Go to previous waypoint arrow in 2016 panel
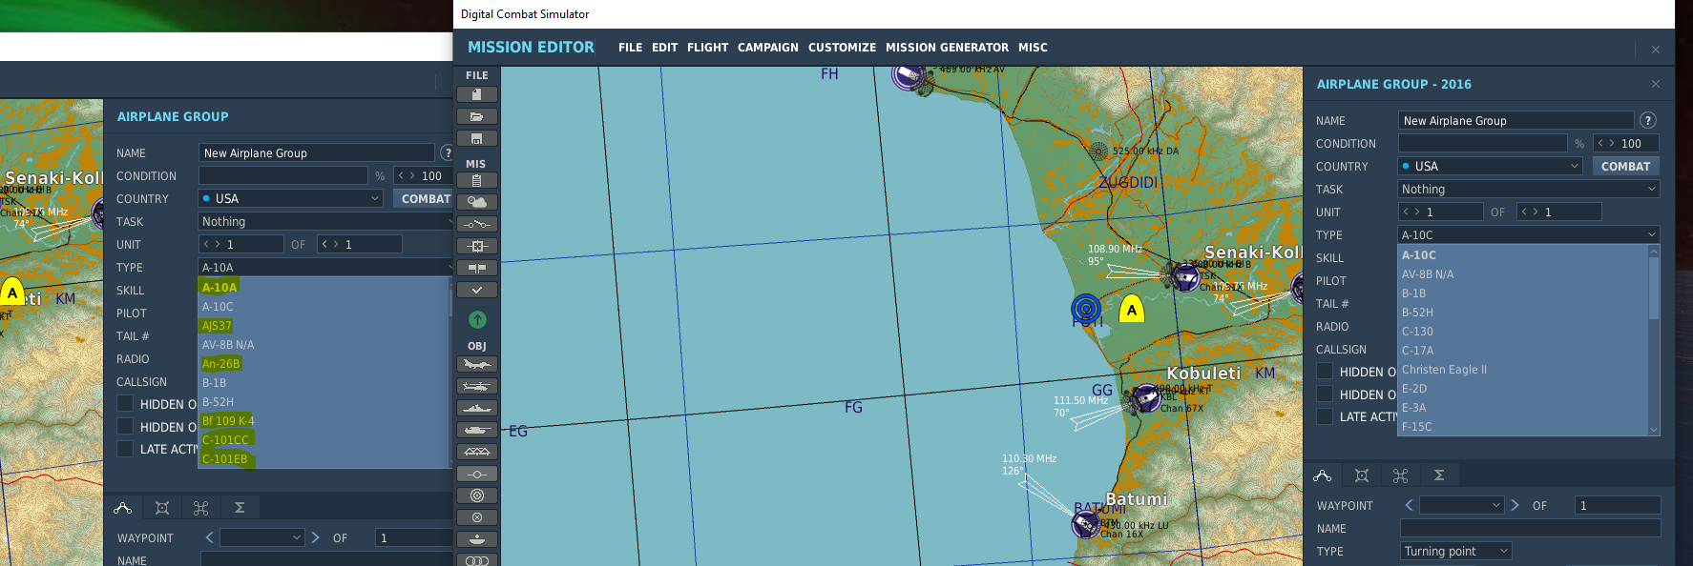This screenshot has height=566, width=1693. [x=1409, y=505]
